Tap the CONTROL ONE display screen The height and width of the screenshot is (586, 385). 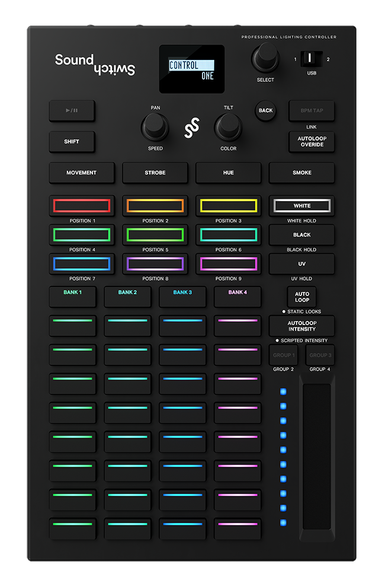[x=192, y=69]
